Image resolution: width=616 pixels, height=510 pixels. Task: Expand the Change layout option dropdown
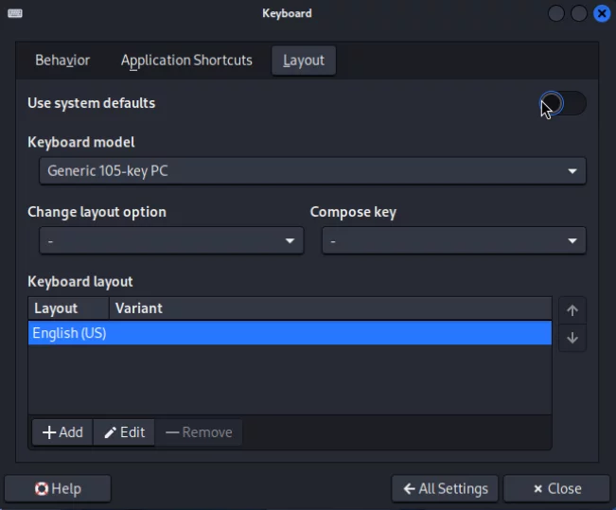point(171,241)
